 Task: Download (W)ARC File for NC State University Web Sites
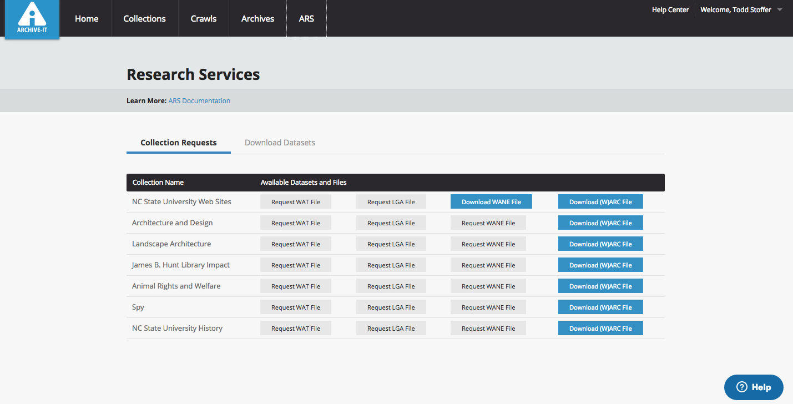point(600,202)
